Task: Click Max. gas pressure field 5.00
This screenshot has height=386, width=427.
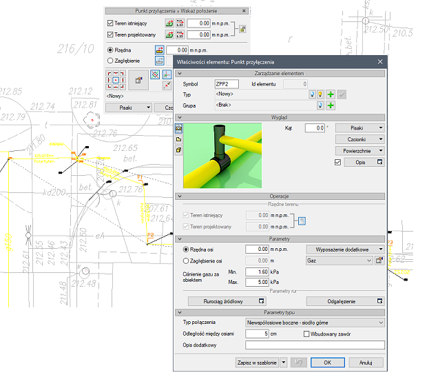Action: pyautogui.click(x=257, y=282)
